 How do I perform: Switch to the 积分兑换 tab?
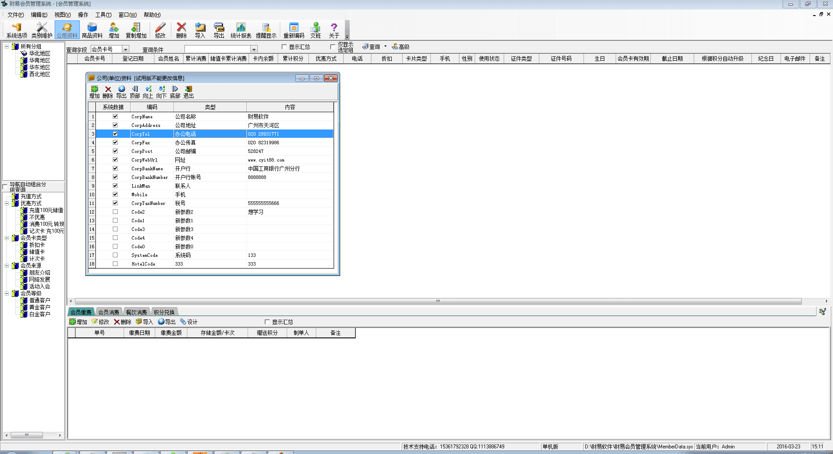164,312
